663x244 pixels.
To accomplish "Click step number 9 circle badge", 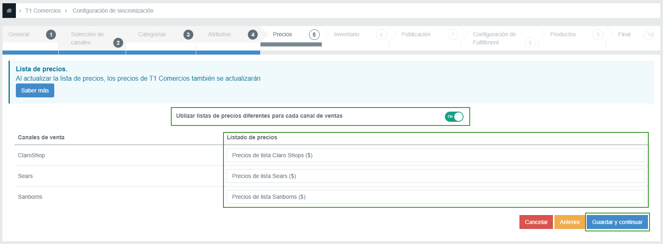I will tap(598, 35).
